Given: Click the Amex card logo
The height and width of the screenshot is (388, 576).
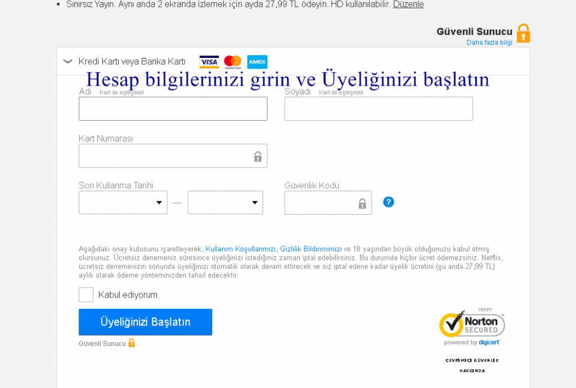Looking at the screenshot, I should pyautogui.click(x=257, y=62).
